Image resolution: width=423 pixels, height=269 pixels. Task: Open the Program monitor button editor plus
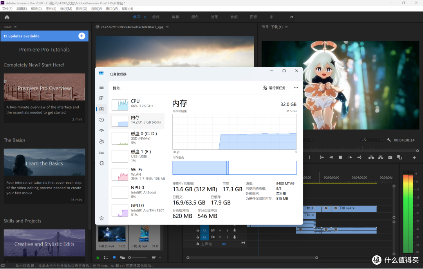[414, 158]
